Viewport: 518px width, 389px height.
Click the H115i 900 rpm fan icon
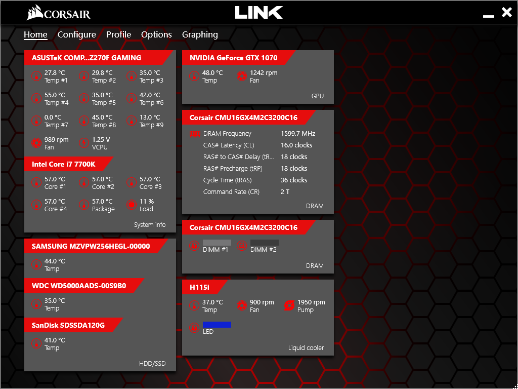(x=241, y=305)
